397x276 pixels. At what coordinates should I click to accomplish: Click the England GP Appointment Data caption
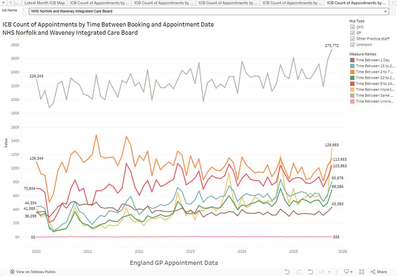174,263
